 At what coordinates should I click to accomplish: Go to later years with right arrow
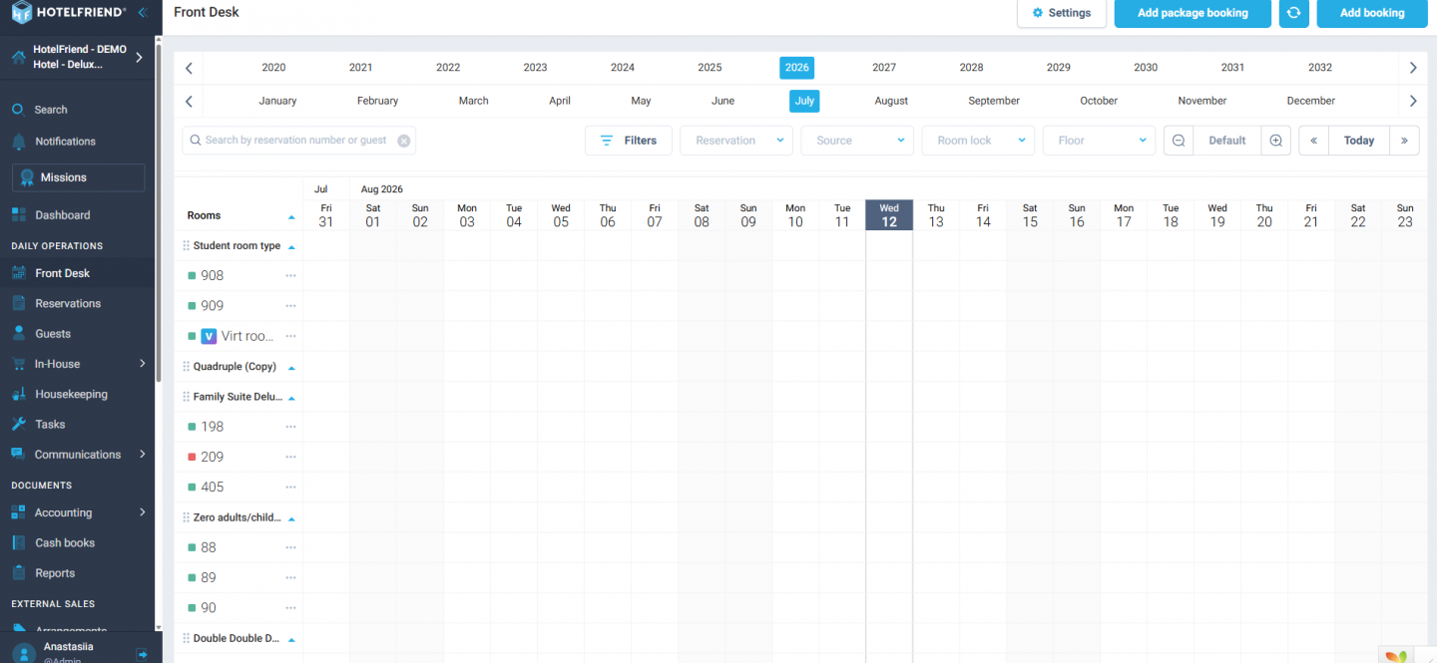[1413, 68]
